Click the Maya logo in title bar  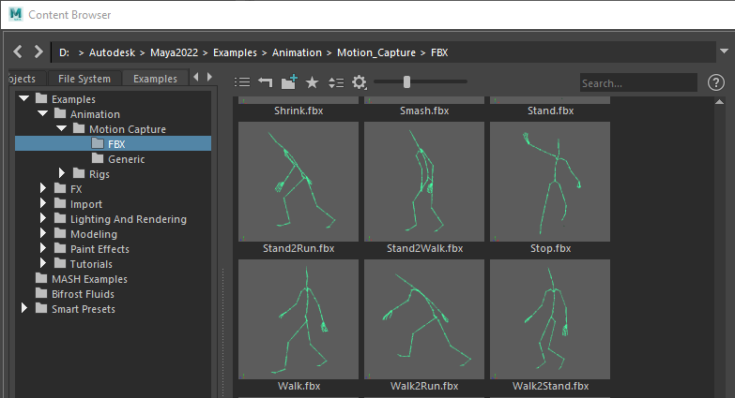coord(15,14)
